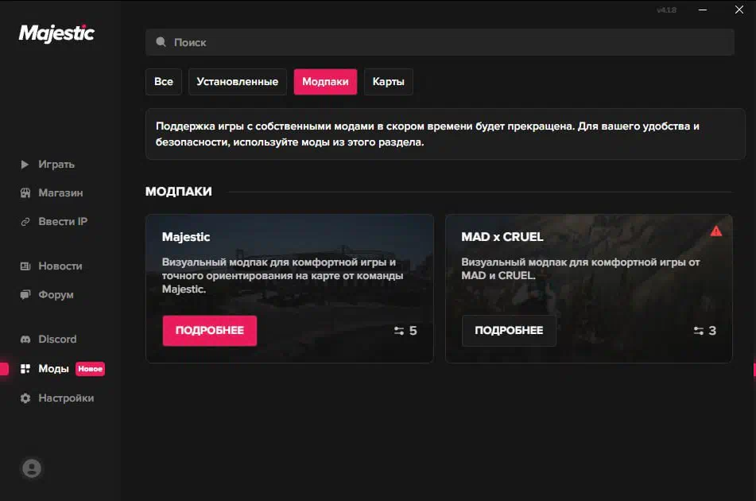The height and width of the screenshot is (501, 756).
Task: Select the Модпаки filter tab
Action: (325, 82)
